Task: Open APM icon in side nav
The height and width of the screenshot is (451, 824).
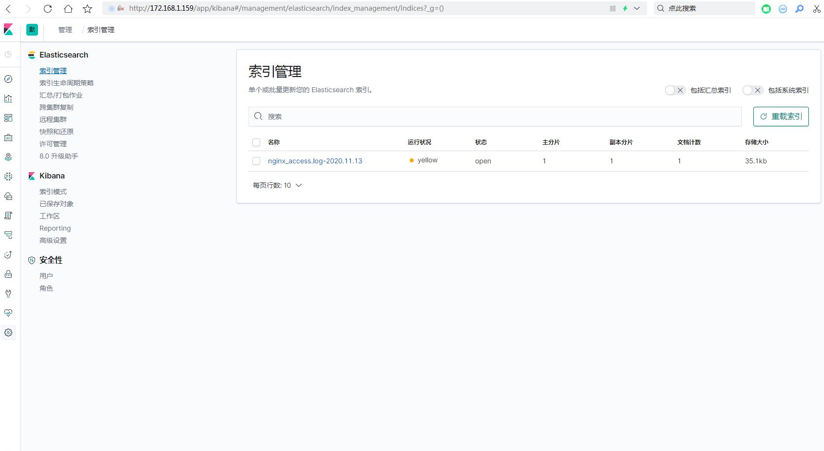Action: click(x=8, y=235)
